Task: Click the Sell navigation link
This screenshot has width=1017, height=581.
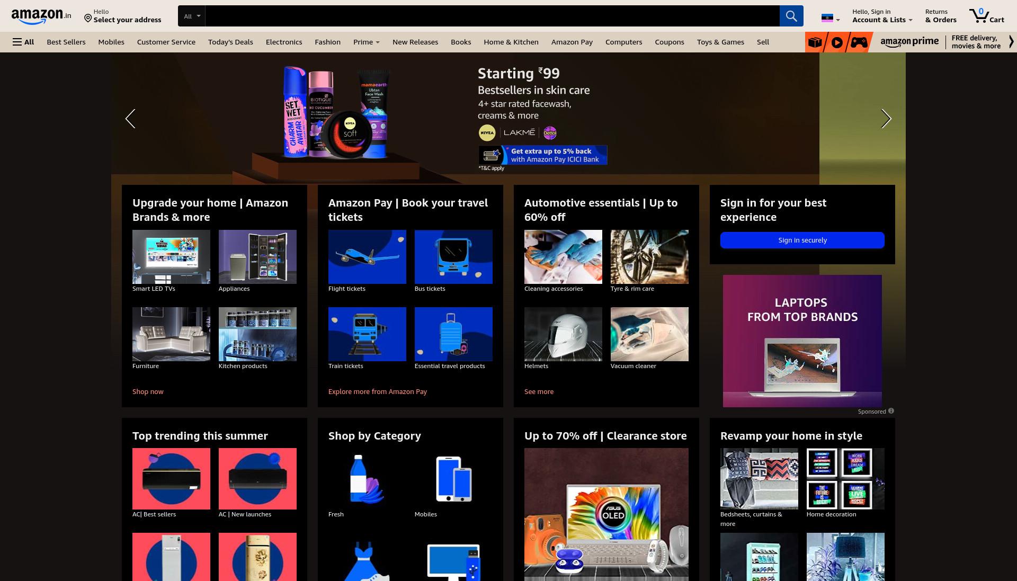Action: 763,42
